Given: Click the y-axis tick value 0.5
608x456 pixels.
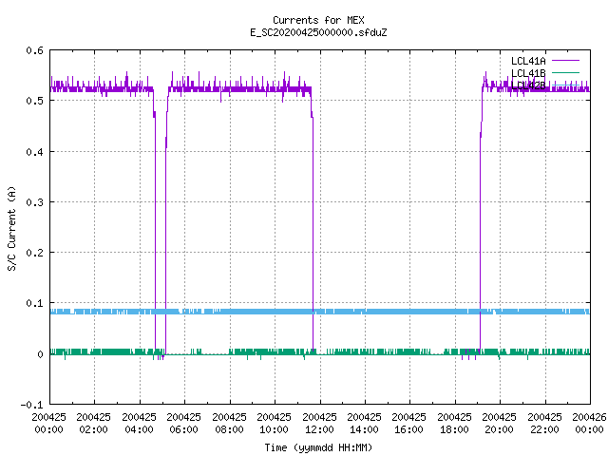Looking at the screenshot, I should click(34, 101).
